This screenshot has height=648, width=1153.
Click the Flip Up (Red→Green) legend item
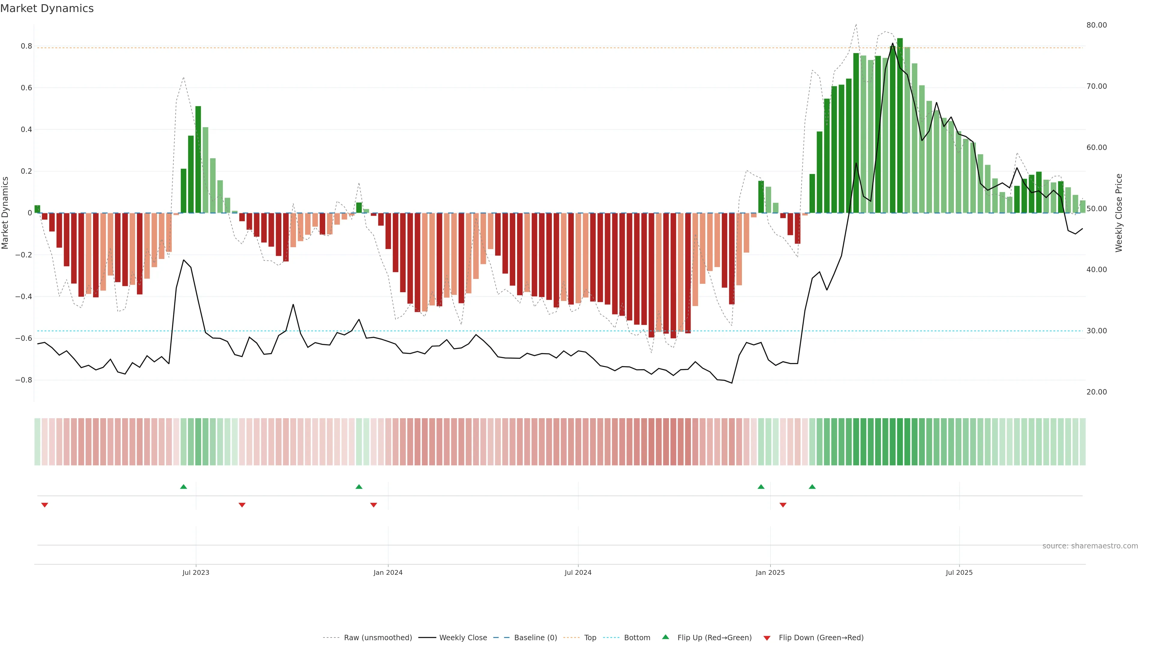coord(714,638)
